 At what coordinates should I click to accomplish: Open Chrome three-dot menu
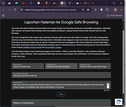coord(121,10)
